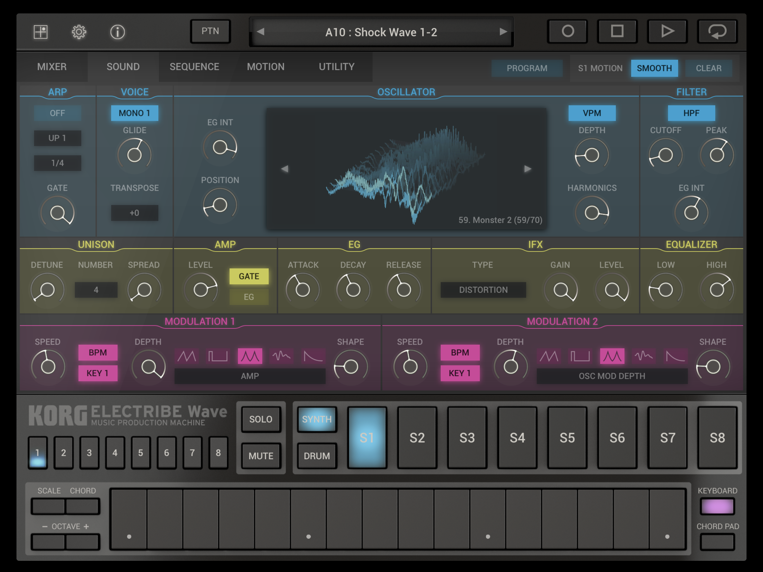Open settings gear icon
763x572 pixels.
pyautogui.click(x=79, y=32)
